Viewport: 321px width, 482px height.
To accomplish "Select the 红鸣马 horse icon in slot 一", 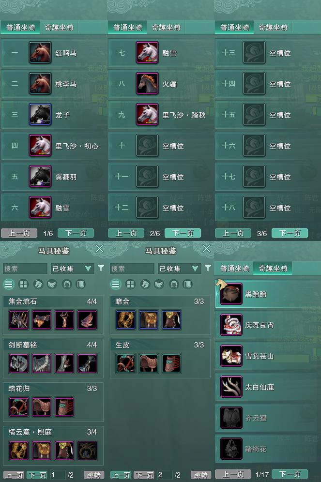I will click(40, 53).
